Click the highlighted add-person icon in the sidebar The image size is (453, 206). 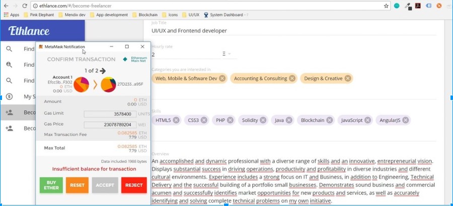coord(9,113)
